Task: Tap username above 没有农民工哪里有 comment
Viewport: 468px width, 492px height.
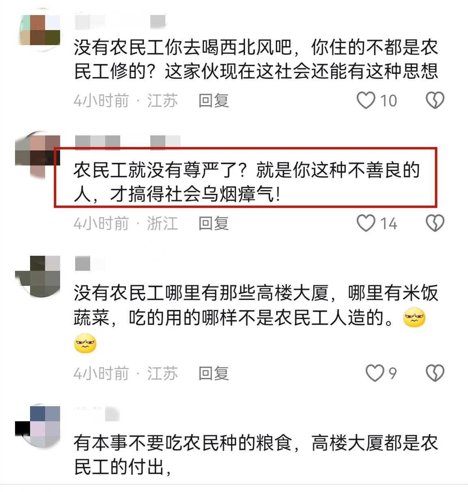Action: pyautogui.click(x=89, y=263)
